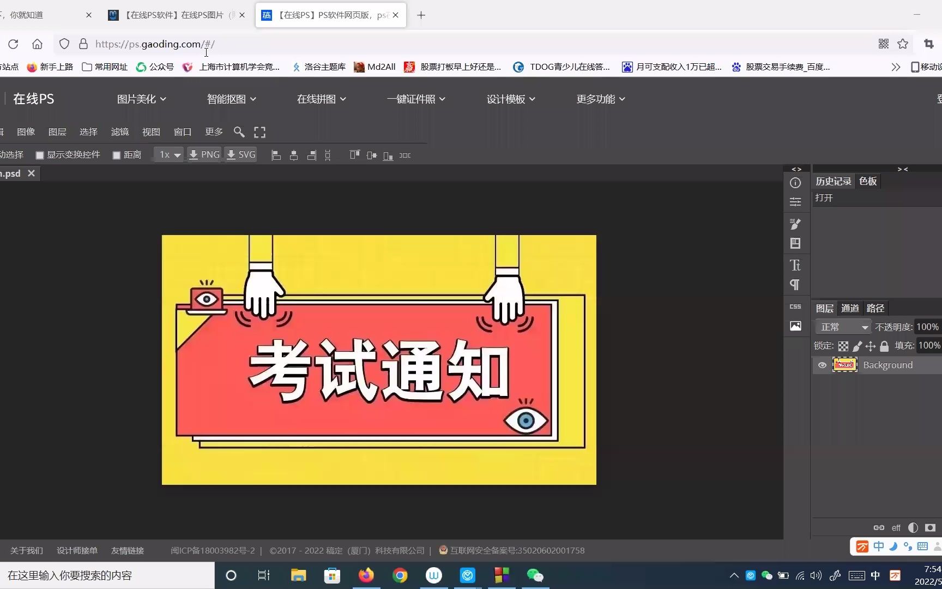Open the 正常 blend mode dropdown
942x589 pixels.
(x=843, y=327)
